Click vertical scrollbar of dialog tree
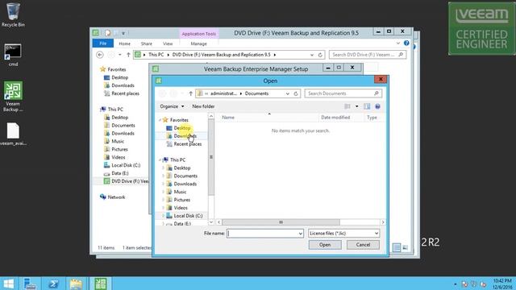The width and height of the screenshot is (516, 290). click(x=211, y=157)
